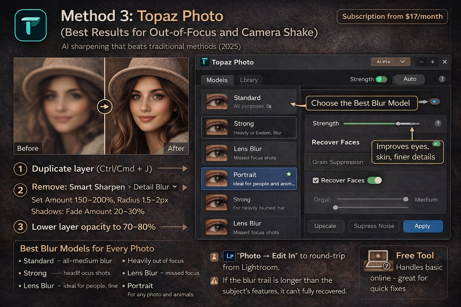Switch to the Lbrary tab
The height and width of the screenshot is (307, 461).
click(249, 80)
